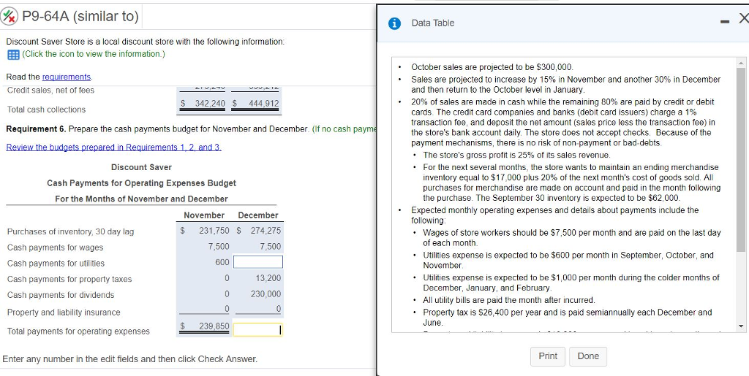The width and height of the screenshot is (749, 376).
Task: Click the 'Cash Payments for Operating Expenses Budget' title
Action: pyautogui.click(x=141, y=183)
